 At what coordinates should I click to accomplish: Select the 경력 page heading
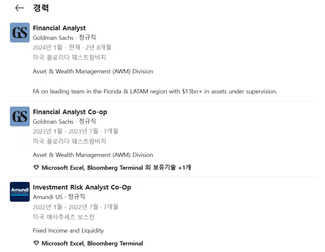41,8
